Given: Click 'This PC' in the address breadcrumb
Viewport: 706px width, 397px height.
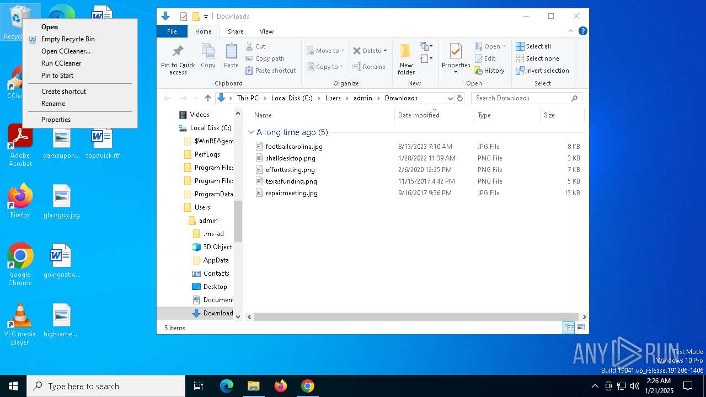Looking at the screenshot, I should (248, 98).
